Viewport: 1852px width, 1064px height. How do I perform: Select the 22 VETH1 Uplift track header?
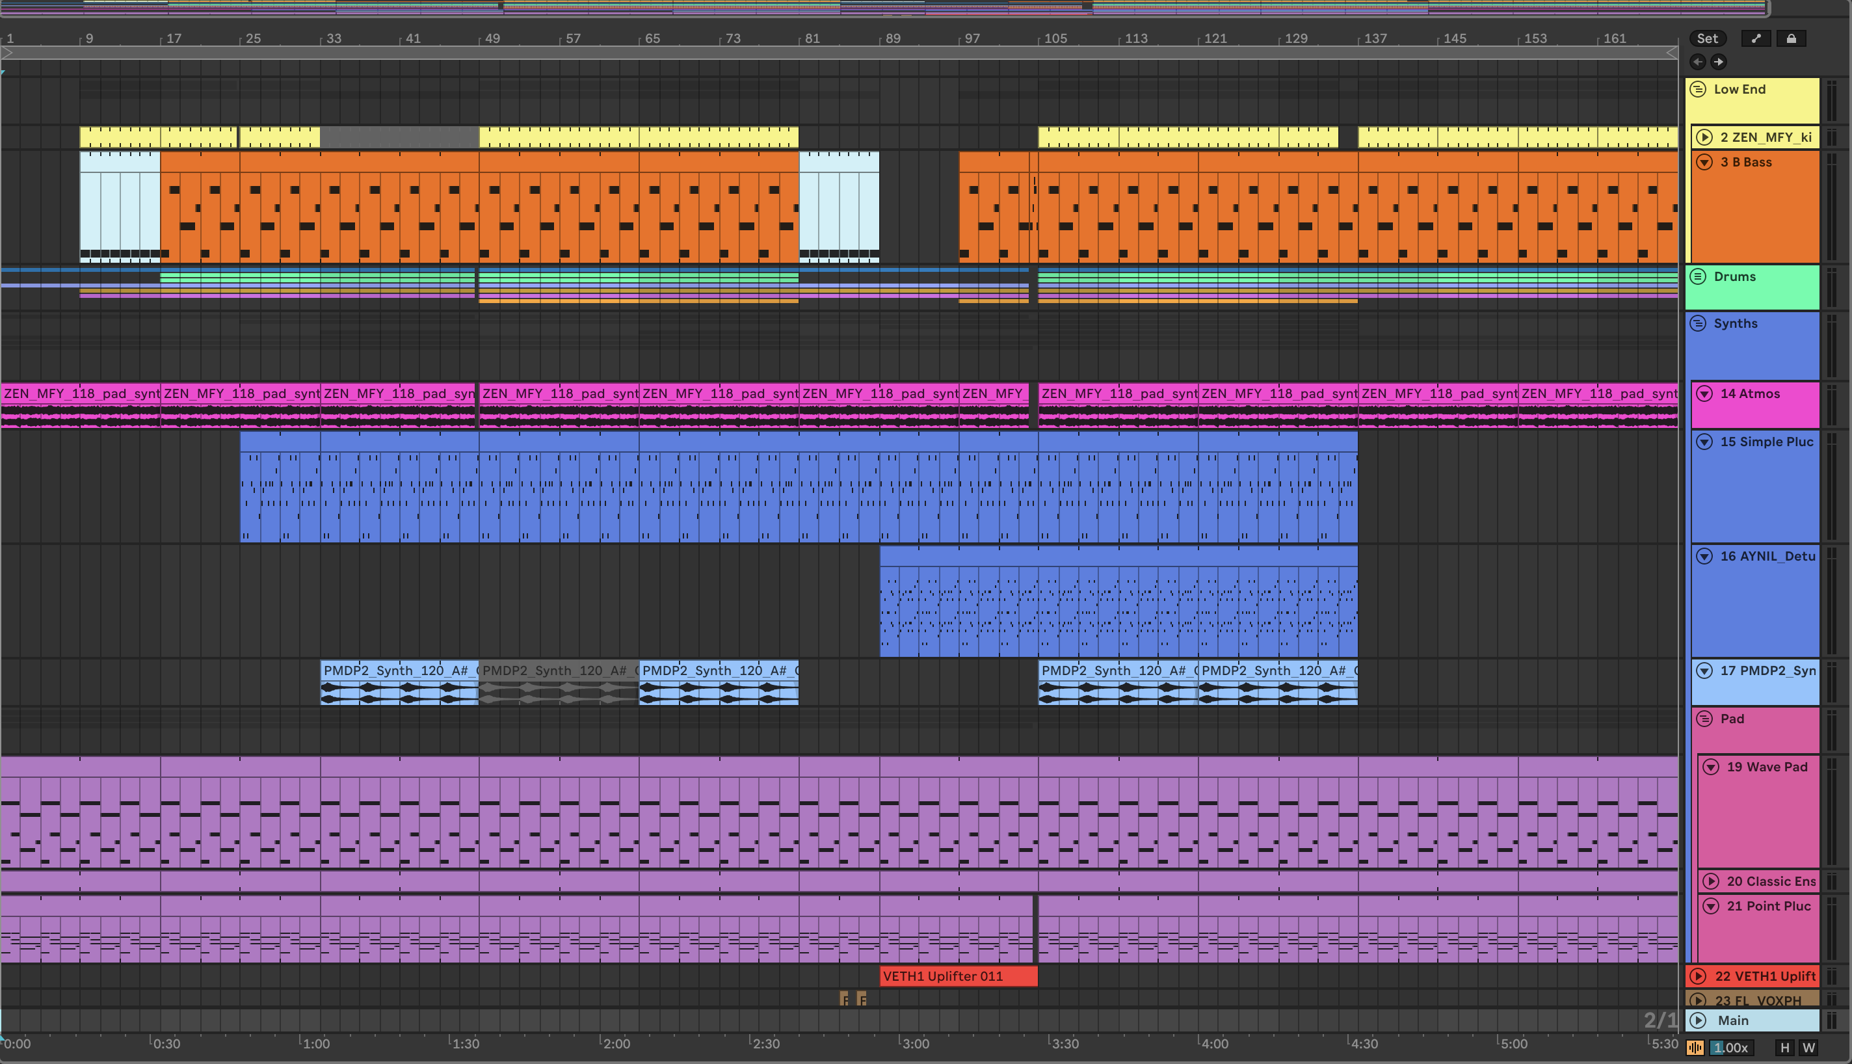(x=1764, y=976)
